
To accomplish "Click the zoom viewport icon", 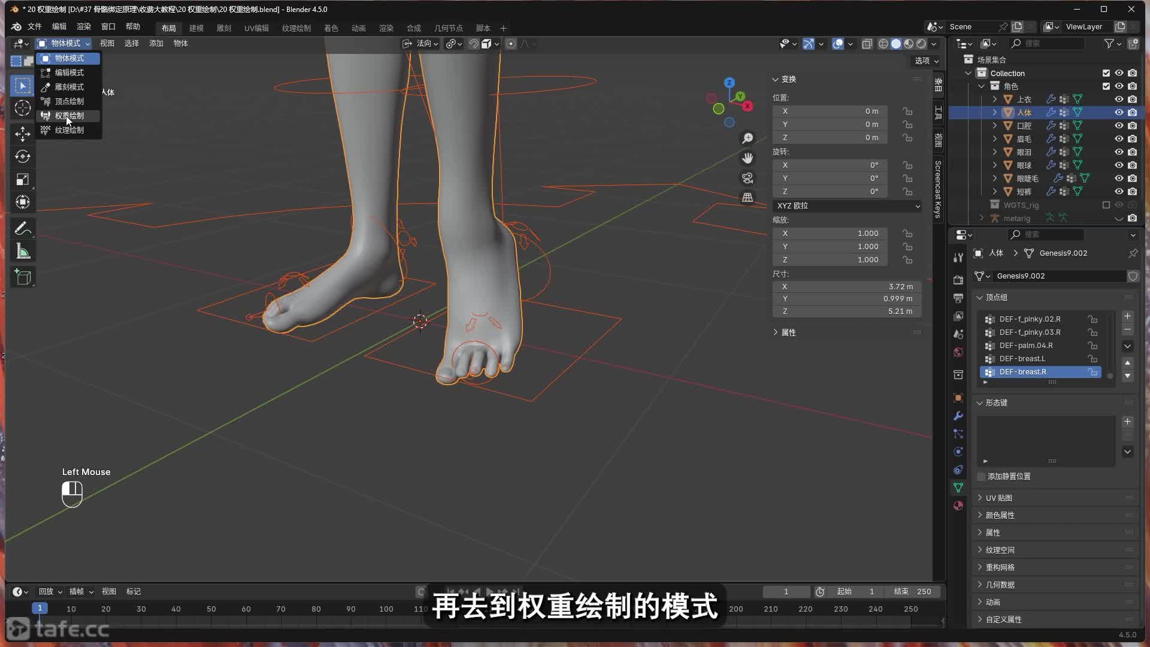I will click(x=747, y=138).
